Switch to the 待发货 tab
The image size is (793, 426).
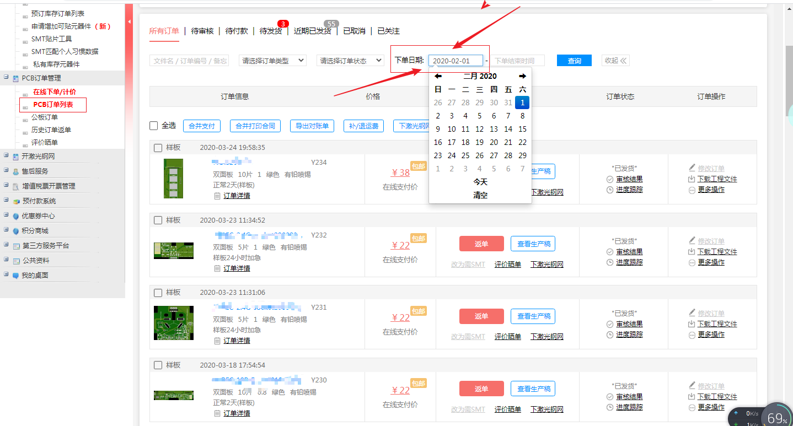tap(270, 31)
